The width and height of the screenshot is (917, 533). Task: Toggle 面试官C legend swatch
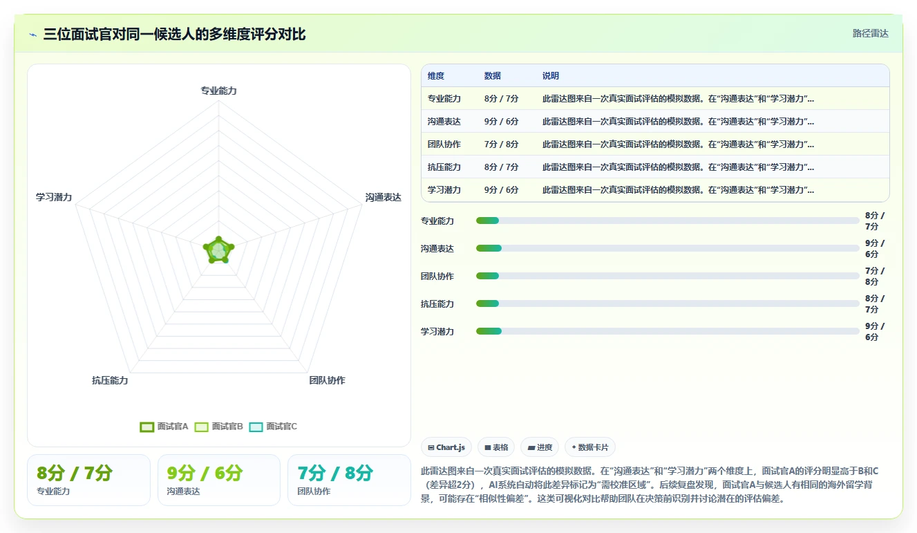(256, 427)
